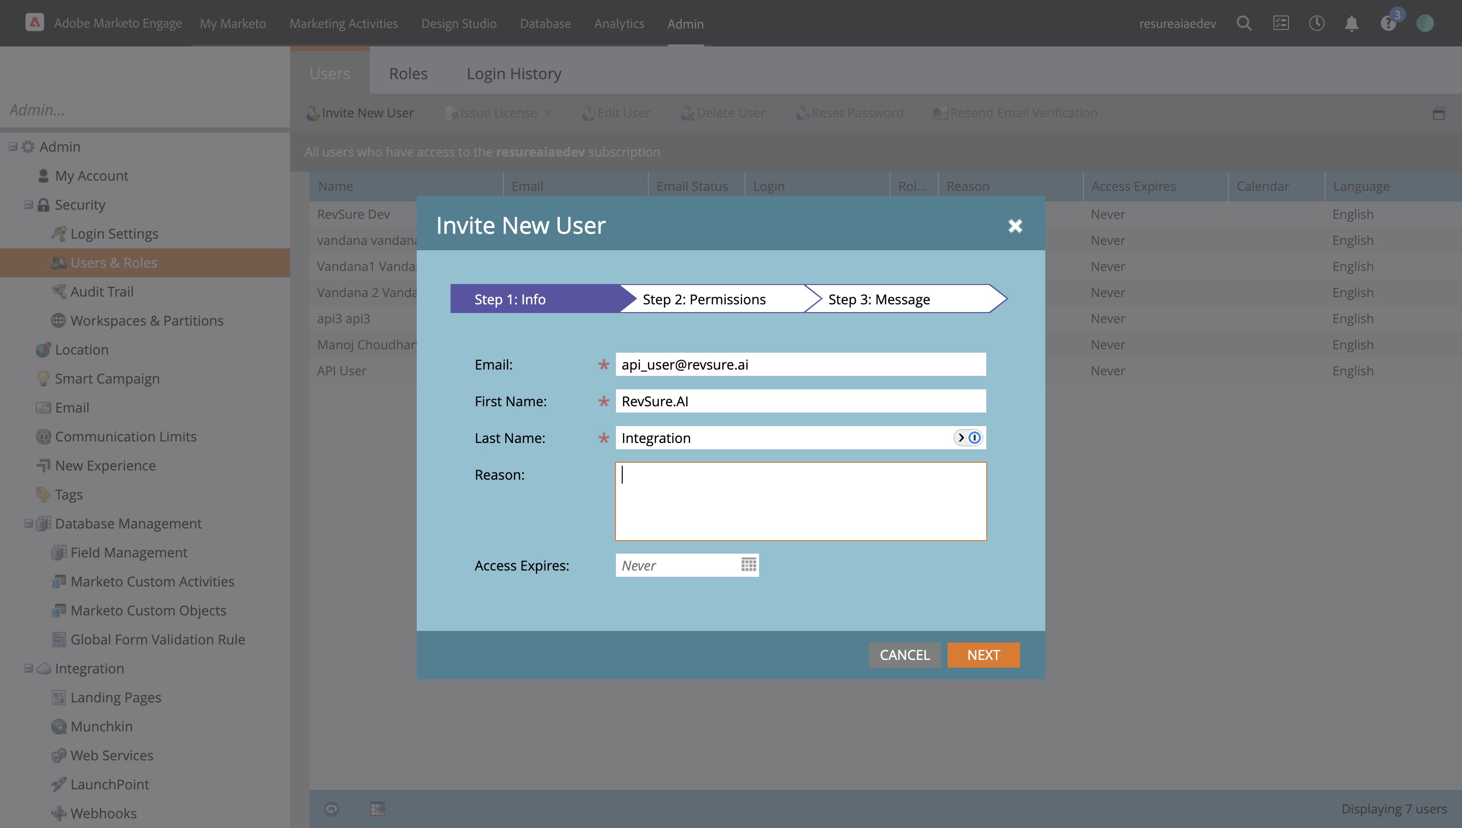Open the checklist icon in top bar

[x=1281, y=23]
